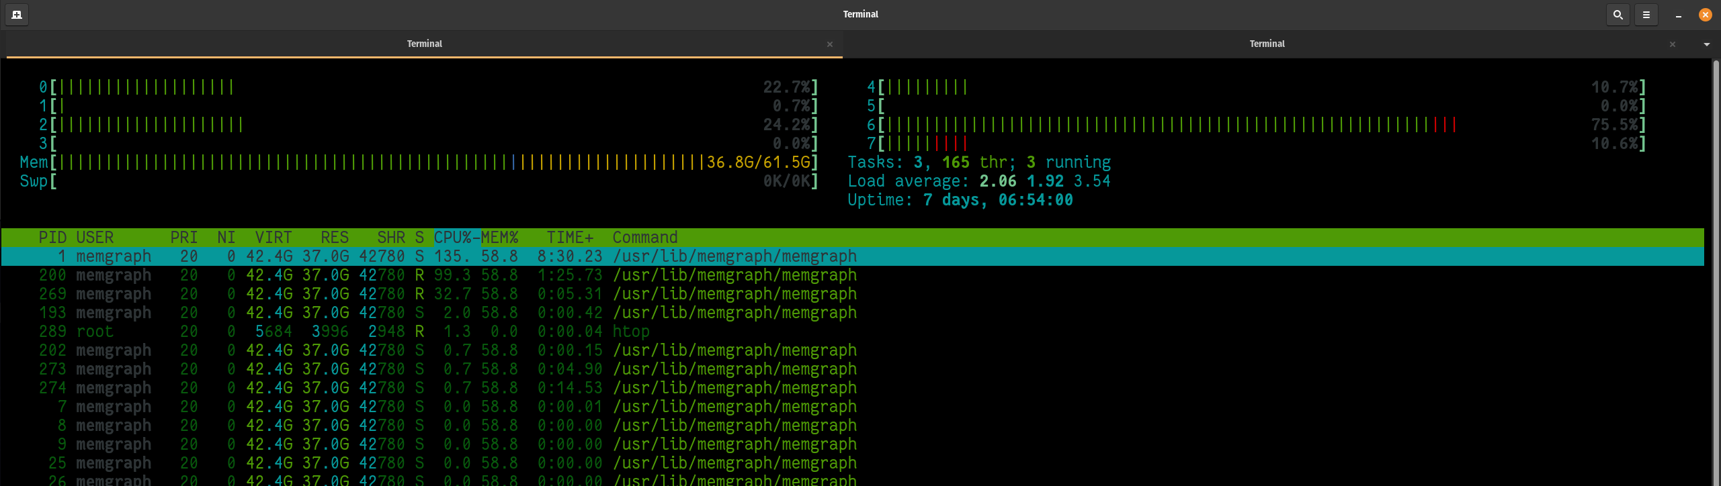The image size is (1721, 486).
Task: Close the second Terminal tab
Action: [x=1673, y=44]
